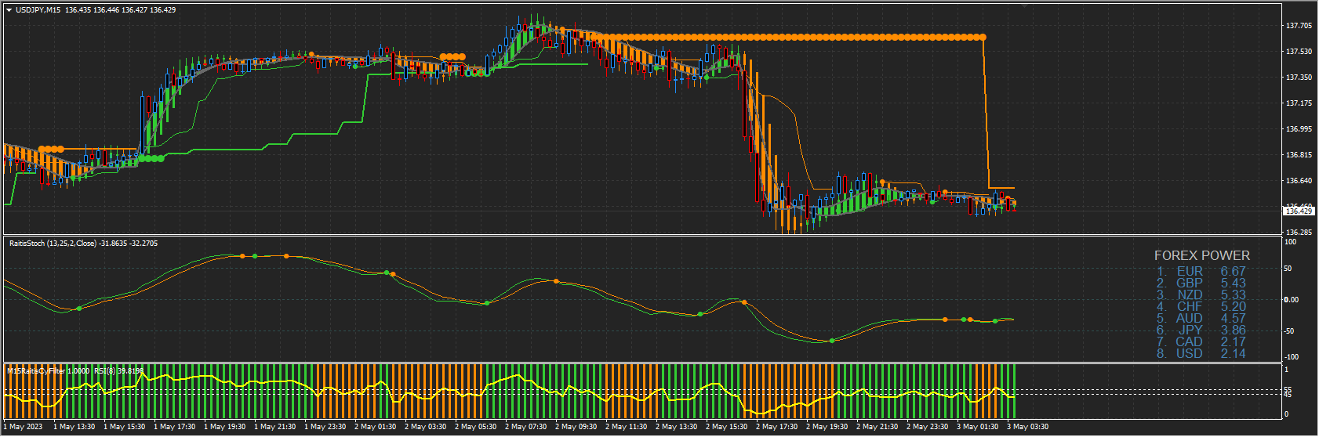Click the 137.350 price scale label
The image size is (1319, 437).
[1299, 78]
